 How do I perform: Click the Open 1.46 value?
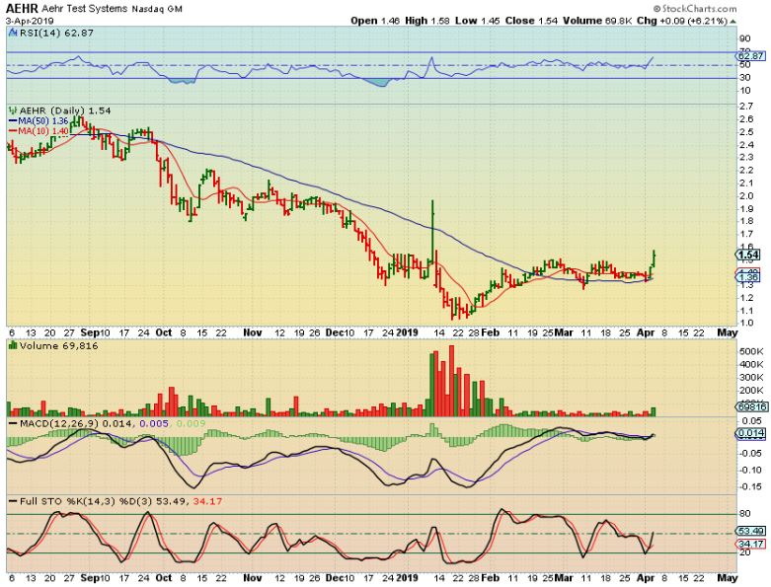click(x=375, y=21)
